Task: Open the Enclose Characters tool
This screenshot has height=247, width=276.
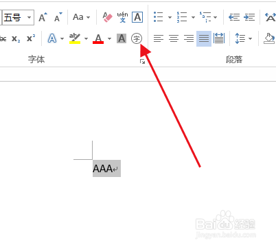Action: [137, 38]
